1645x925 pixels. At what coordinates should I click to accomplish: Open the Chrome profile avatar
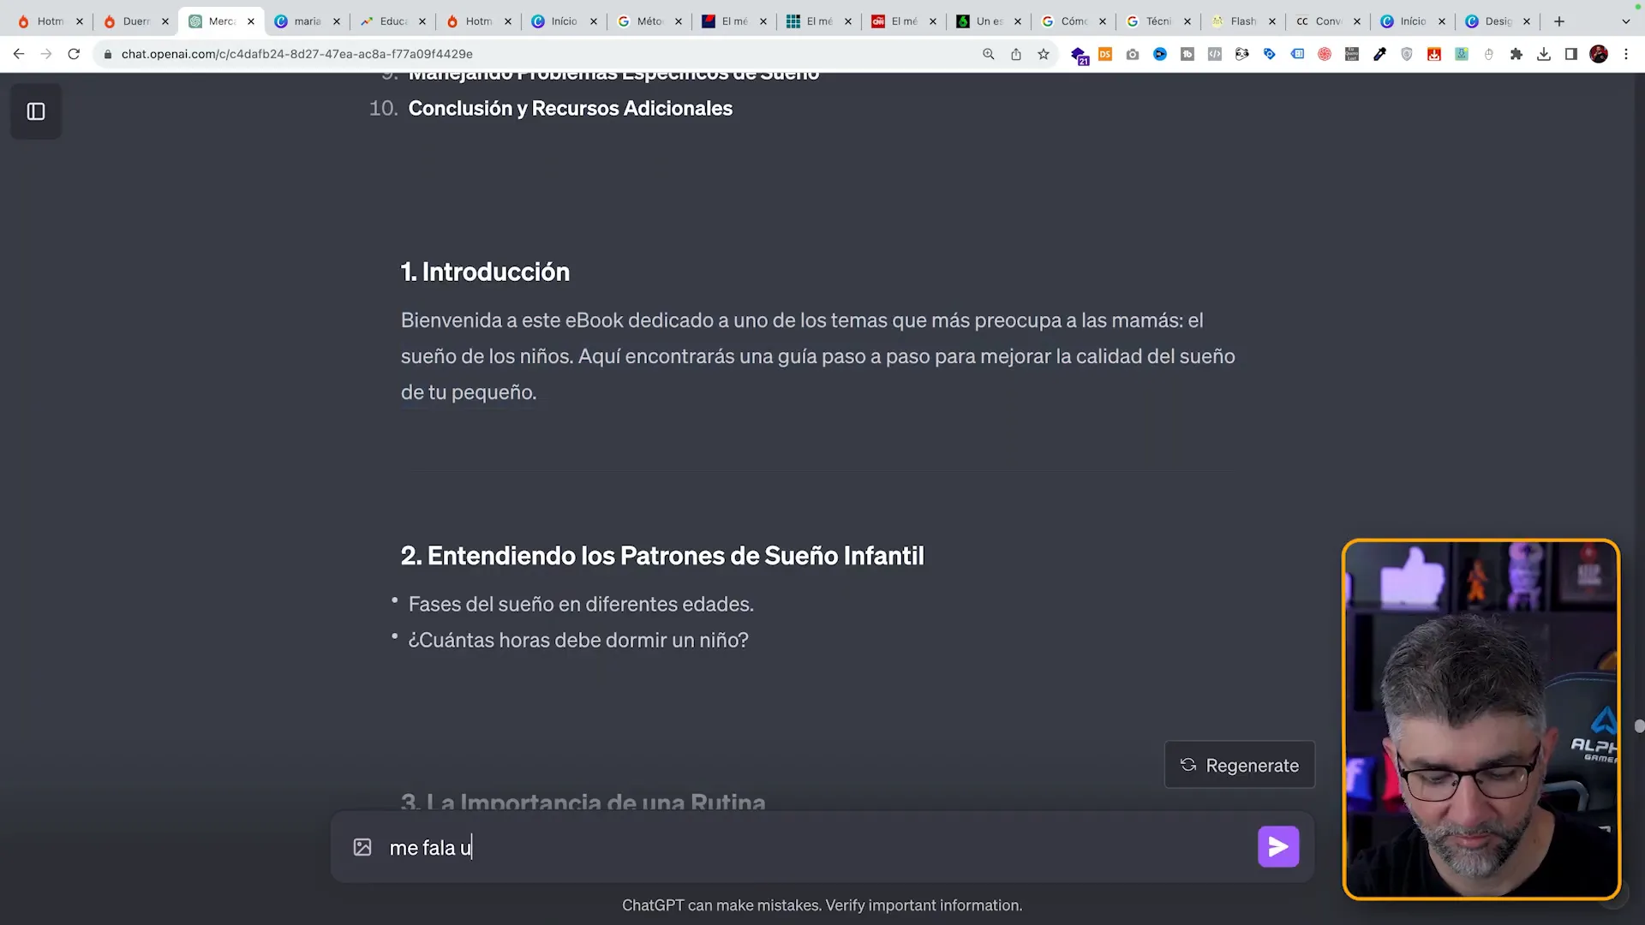click(x=1599, y=54)
